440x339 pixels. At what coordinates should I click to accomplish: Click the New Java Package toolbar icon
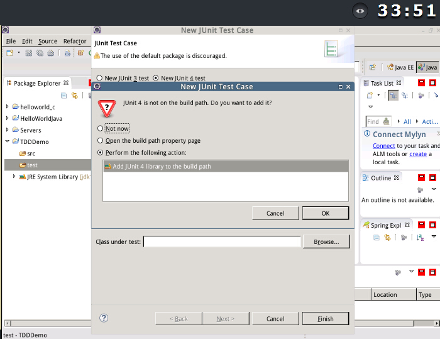click(x=81, y=53)
